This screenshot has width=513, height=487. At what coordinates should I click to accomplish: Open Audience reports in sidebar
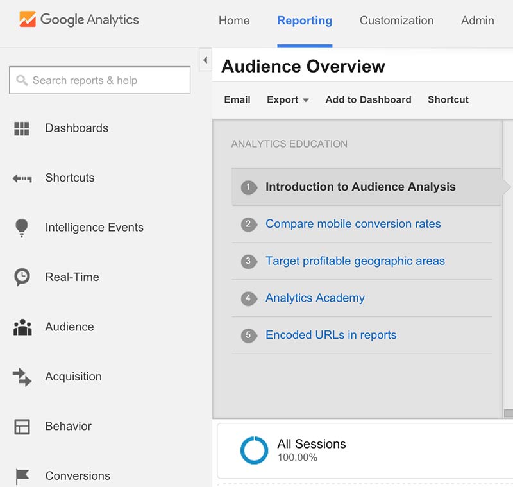(69, 327)
